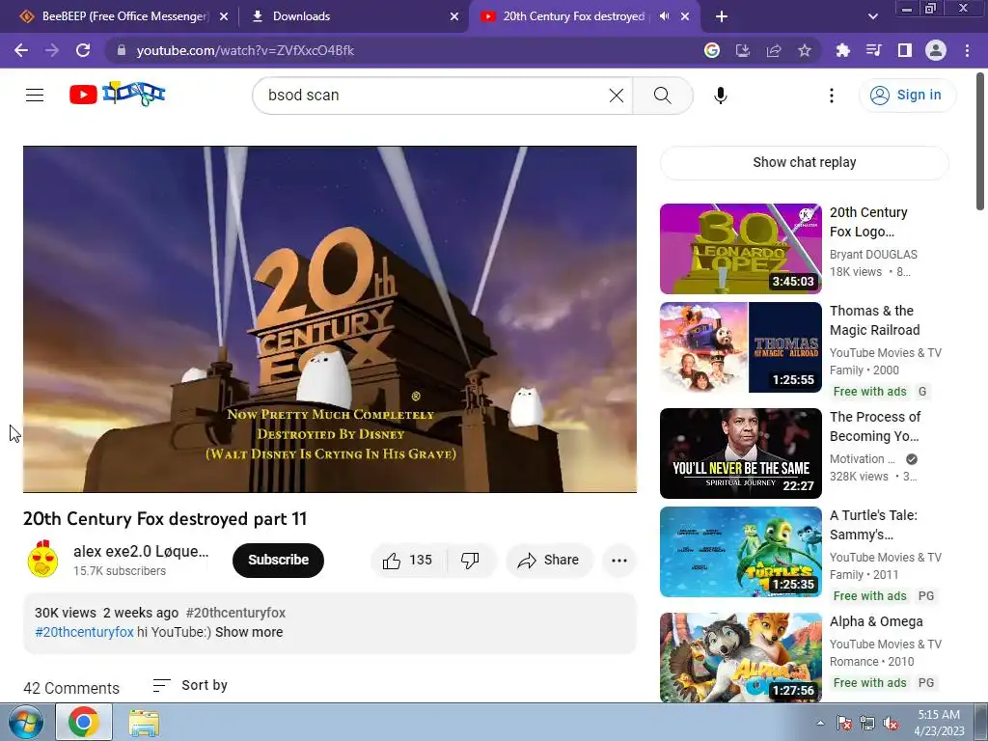Bookmark this page with the star

pos(804,50)
